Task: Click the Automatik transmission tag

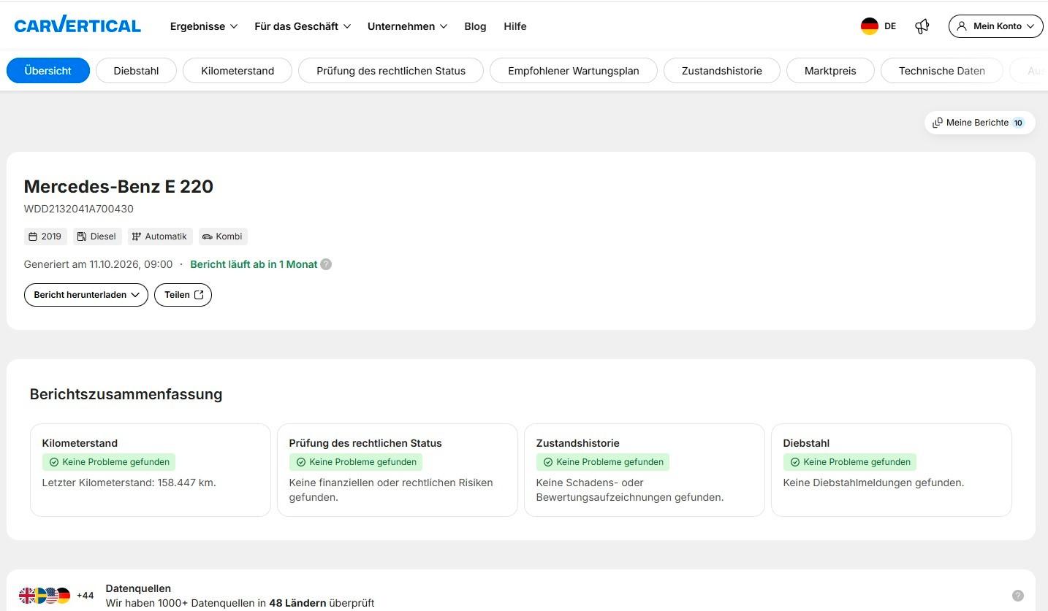Action: pyautogui.click(x=160, y=237)
